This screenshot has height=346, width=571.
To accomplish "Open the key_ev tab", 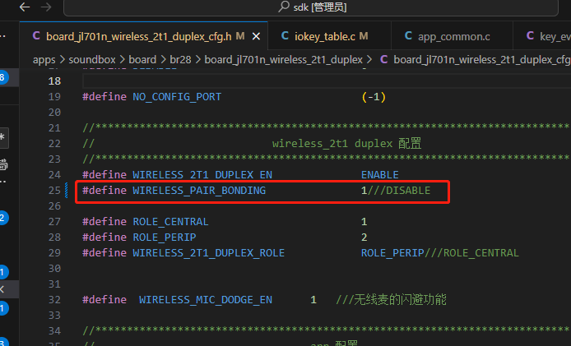I will click(x=542, y=35).
